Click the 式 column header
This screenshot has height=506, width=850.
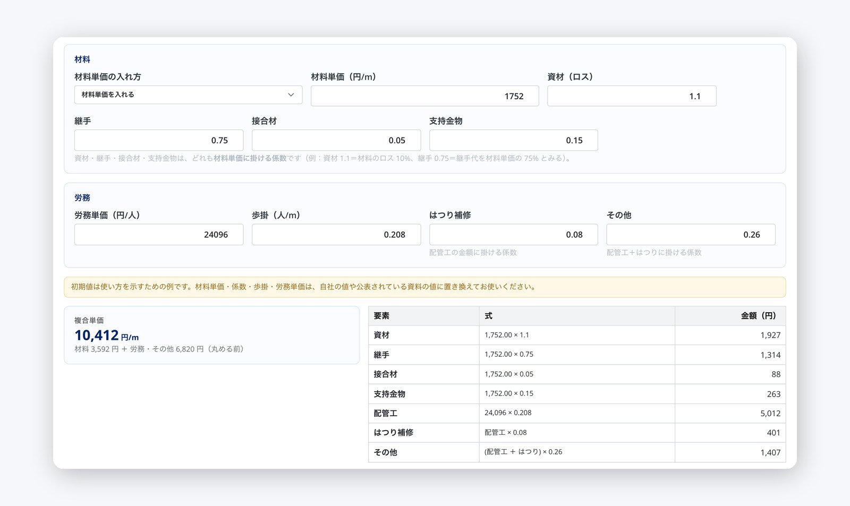coord(577,316)
